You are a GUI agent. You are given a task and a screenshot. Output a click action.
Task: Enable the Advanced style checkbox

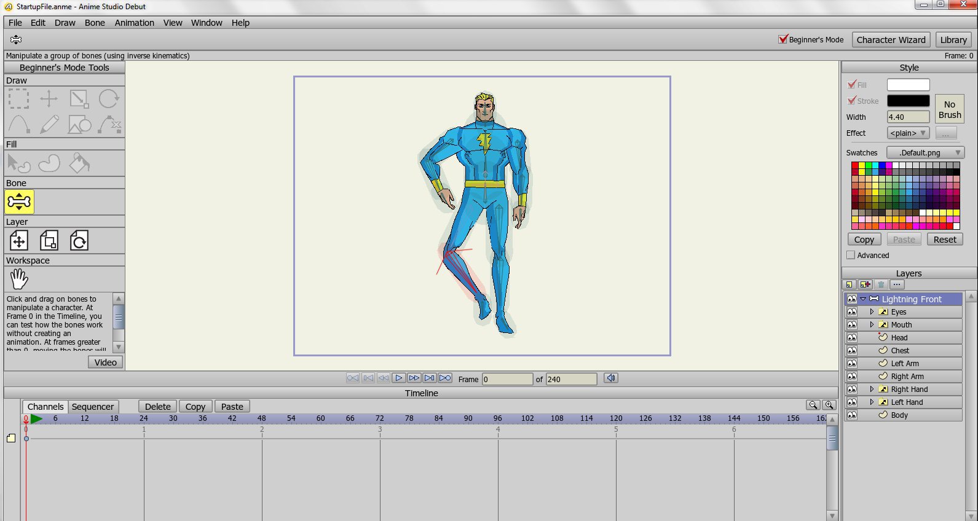tap(851, 255)
